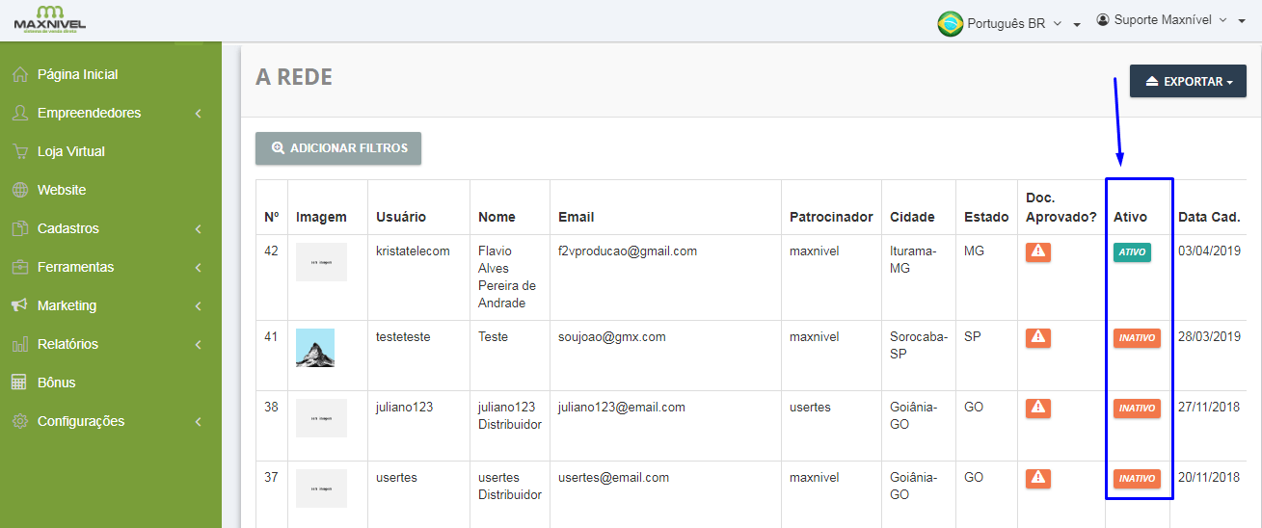Click the Website globe icon

(x=19, y=190)
